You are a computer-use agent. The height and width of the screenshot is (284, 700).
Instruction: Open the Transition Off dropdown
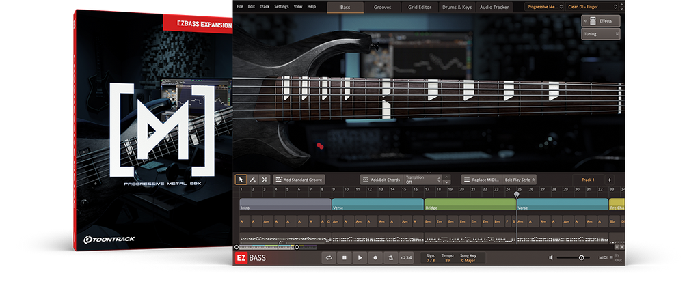[422, 180]
